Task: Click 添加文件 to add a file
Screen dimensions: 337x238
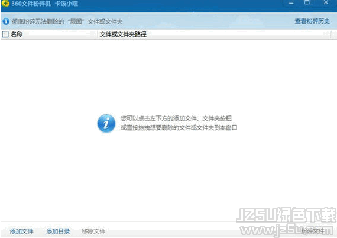Action: point(21,231)
